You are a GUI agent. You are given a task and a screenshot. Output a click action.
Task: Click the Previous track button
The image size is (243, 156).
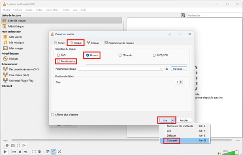point(14,152)
